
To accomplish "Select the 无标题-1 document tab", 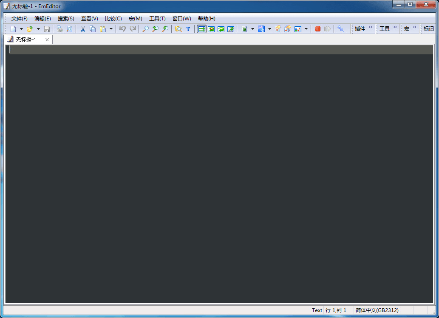I will click(26, 39).
